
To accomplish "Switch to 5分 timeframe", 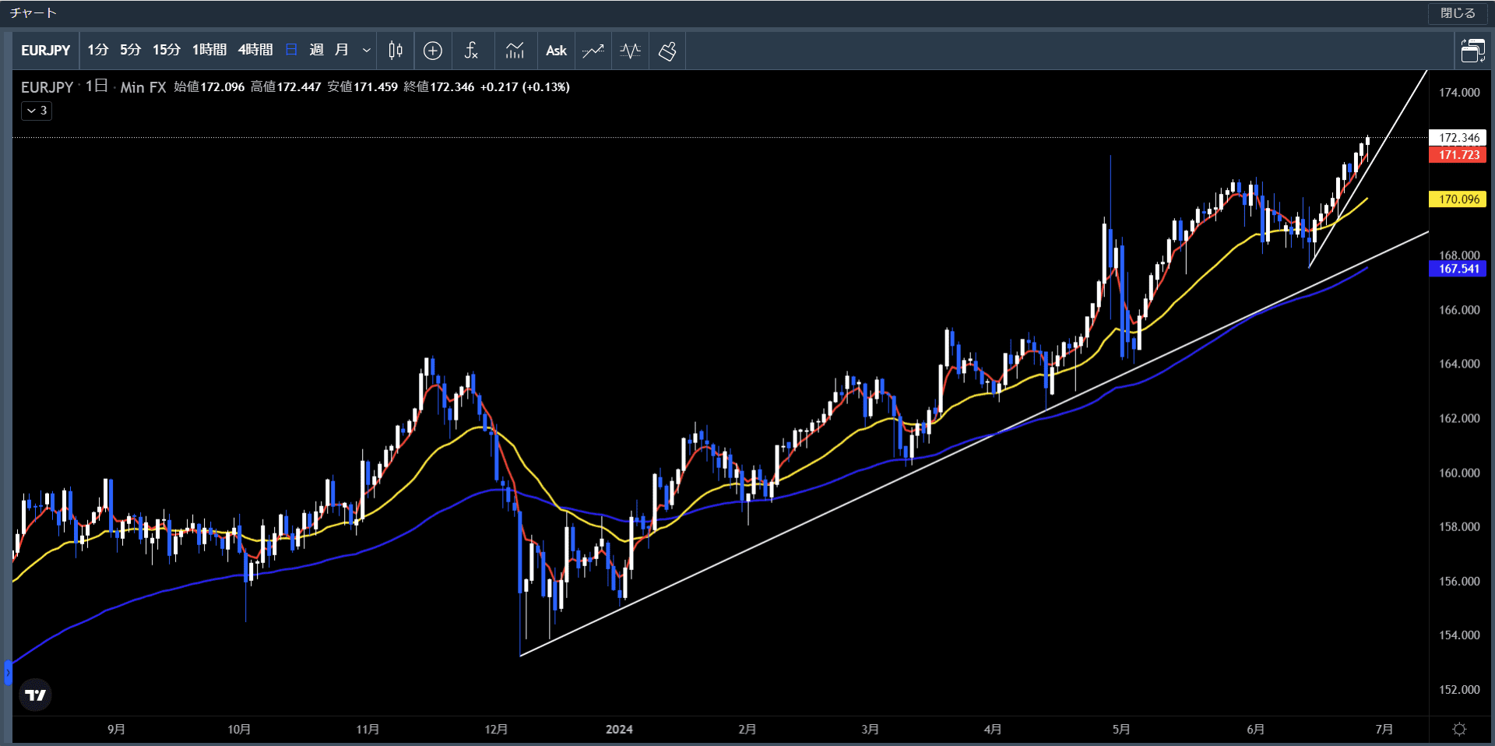I will (131, 50).
